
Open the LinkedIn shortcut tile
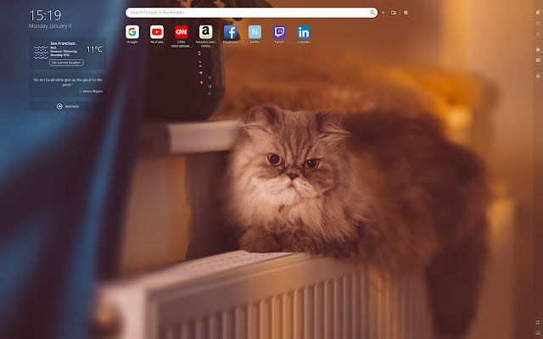point(304,32)
